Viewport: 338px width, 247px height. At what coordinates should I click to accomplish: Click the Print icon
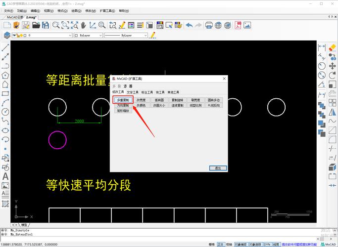pyautogui.click(x=209, y=25)
